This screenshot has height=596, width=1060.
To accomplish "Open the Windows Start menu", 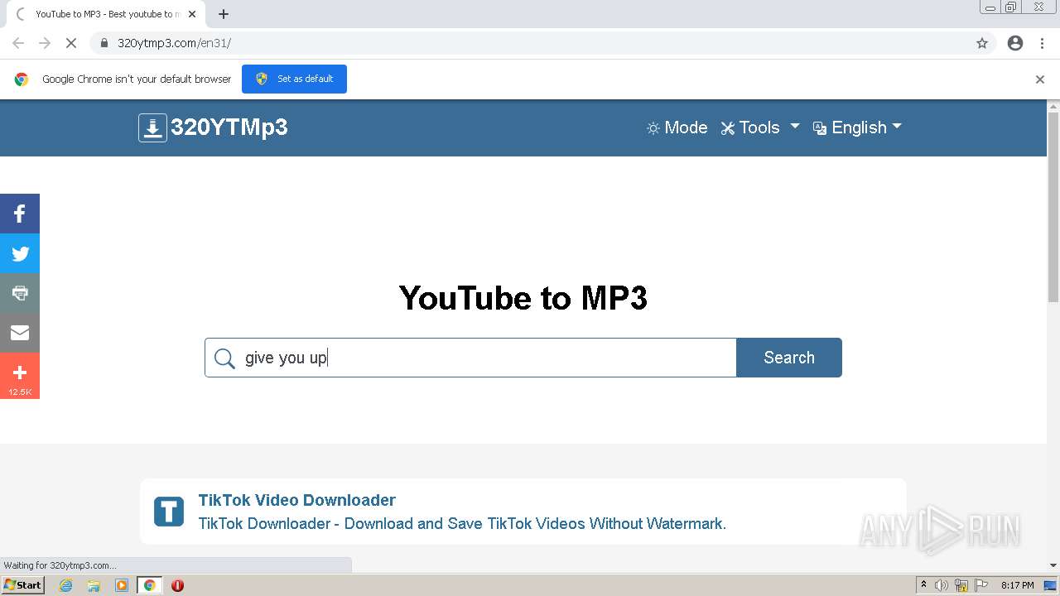I will [x=22, y=585].
